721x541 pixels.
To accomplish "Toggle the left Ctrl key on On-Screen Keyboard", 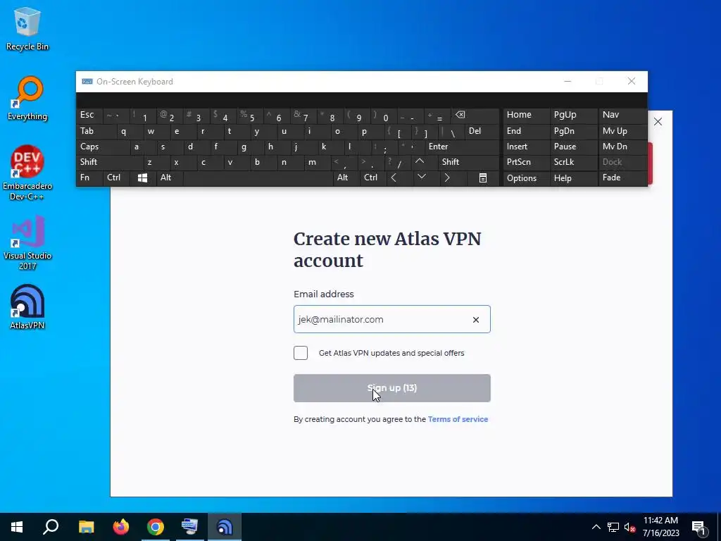I will 116,178.
